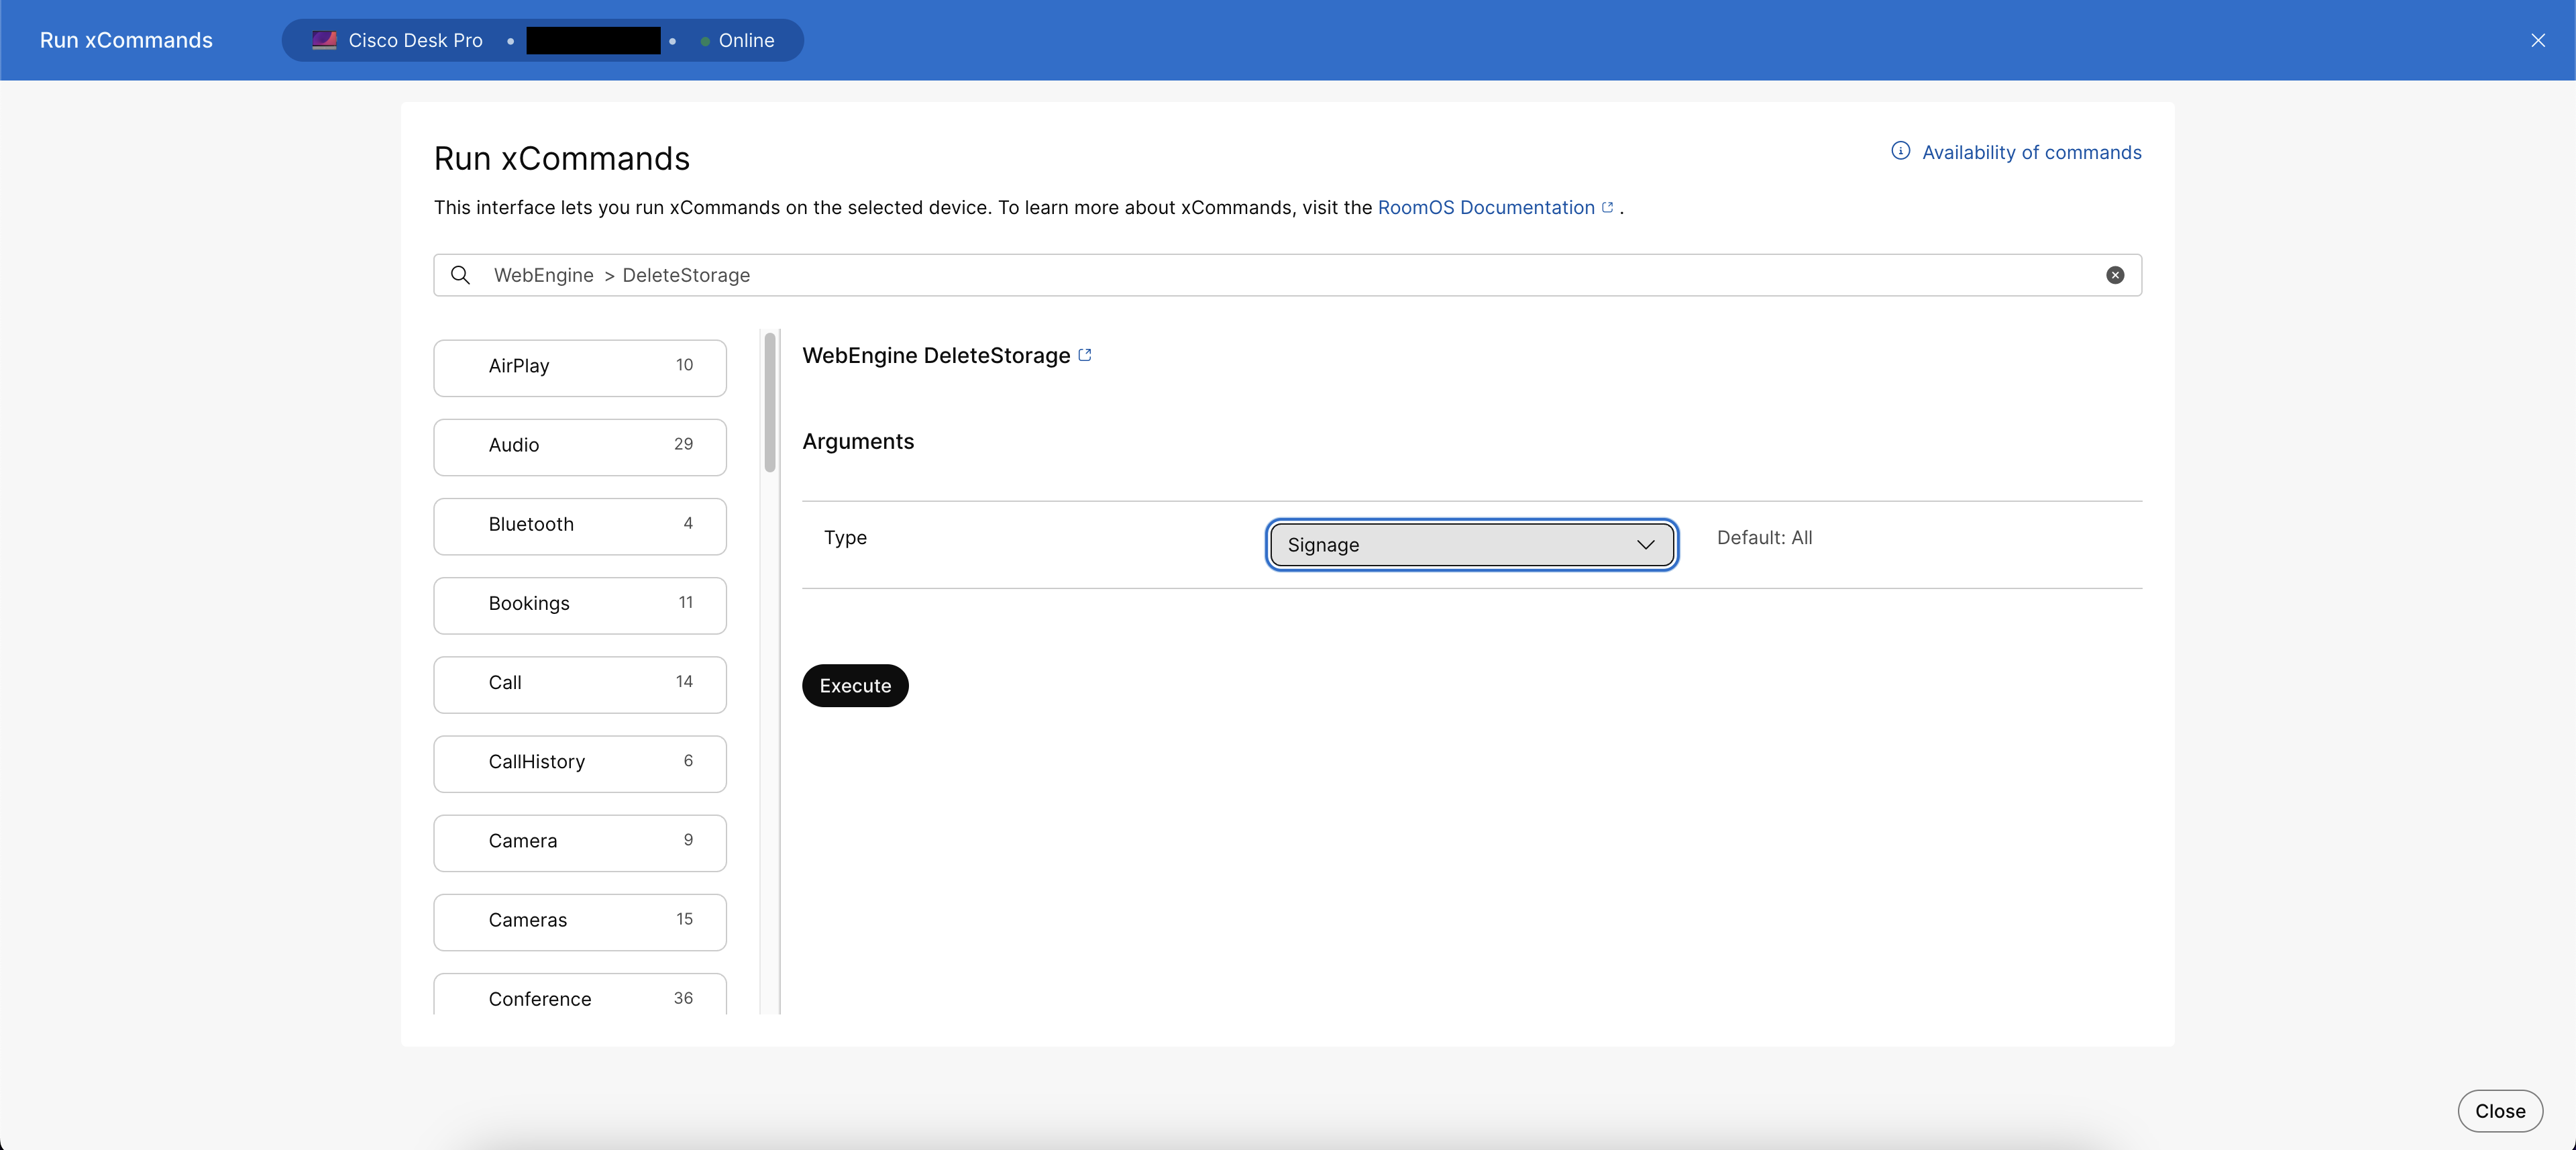
Task: Expand the device selector in the header
Action: 542,41
